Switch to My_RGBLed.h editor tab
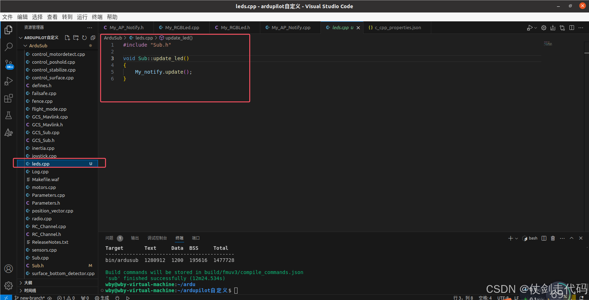589x300 pixels. point(235,28)
